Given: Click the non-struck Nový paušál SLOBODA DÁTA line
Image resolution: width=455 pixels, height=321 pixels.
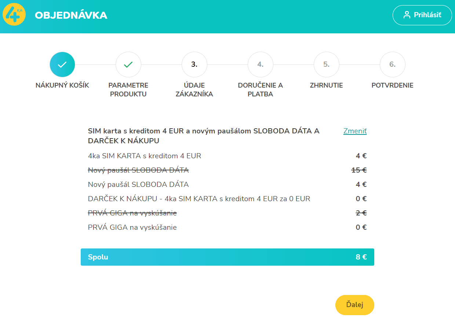Looking at the screenshot, I should tap(138, 184).
